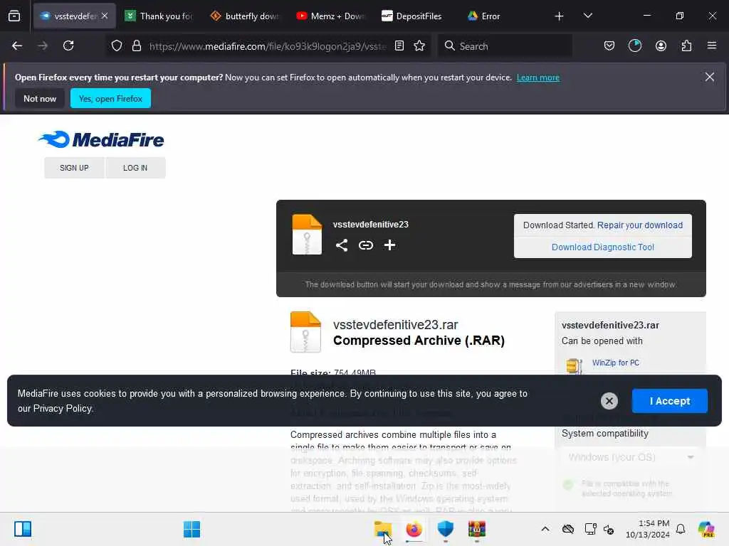The image size is (729, 546).
Task: Click cloud sync tray icon
Action: (x=567, y=529)
